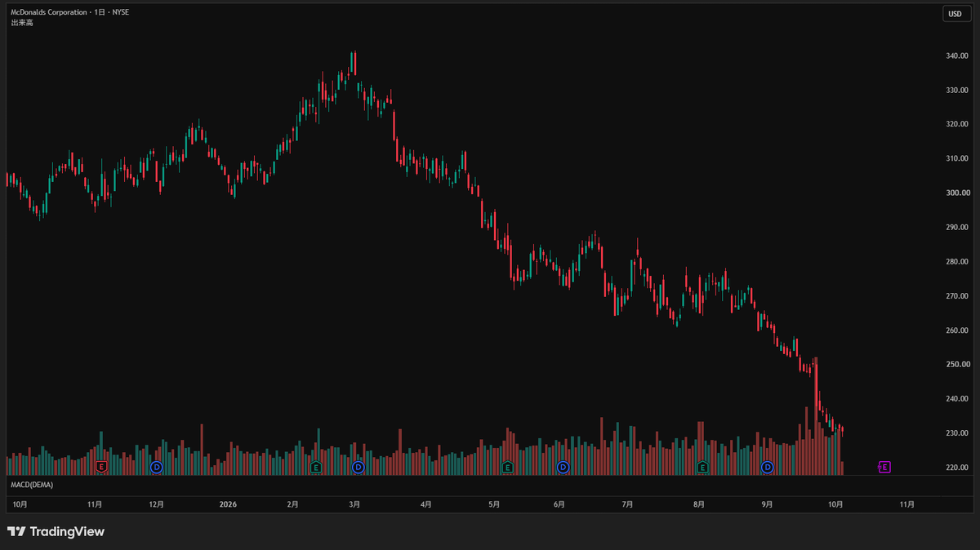980x550 pixels.
Task: Click the 2月 date label
Action: tap(292, 505)
